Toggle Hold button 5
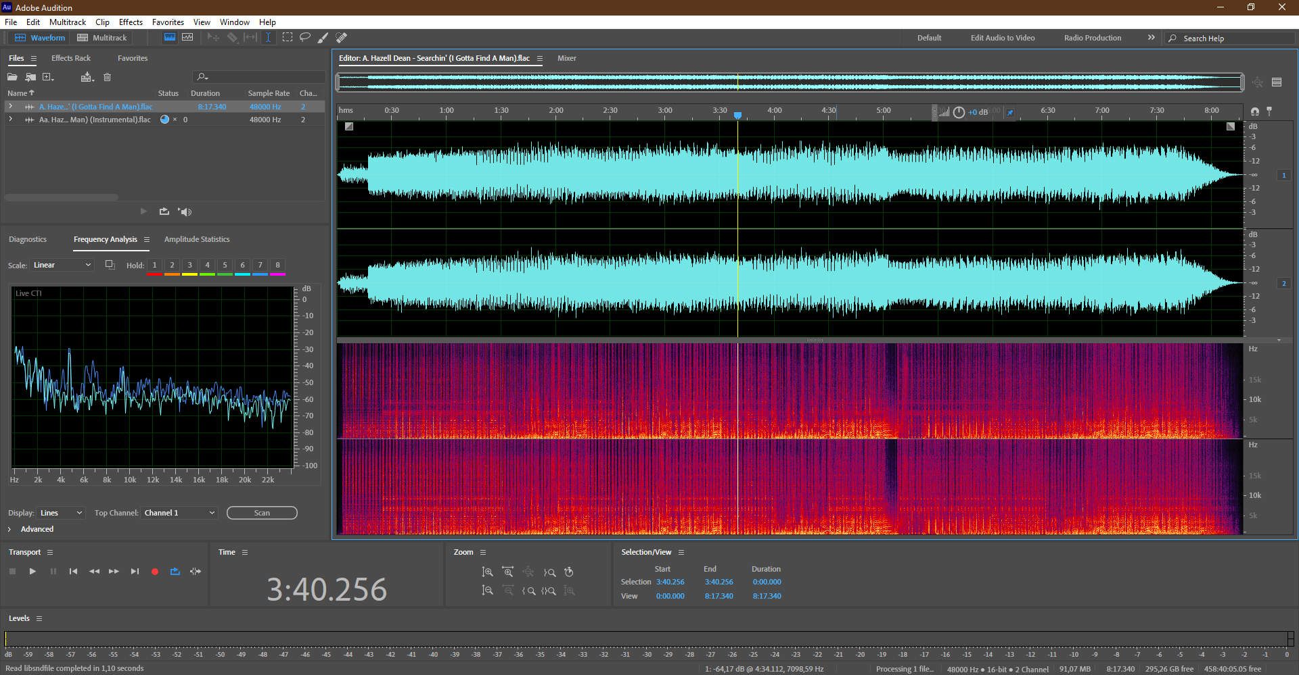The height and width of the screenshot is (675, 1299). coord(225,265)
